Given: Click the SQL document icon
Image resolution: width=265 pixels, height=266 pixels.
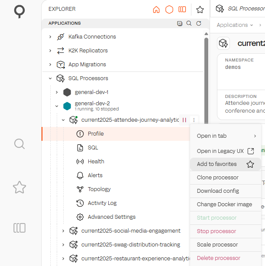Looking at the screenshot, I should (80, 148).
